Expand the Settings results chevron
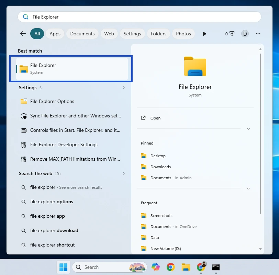The height and width of the screenshot is (275, 279). (124, 88)
